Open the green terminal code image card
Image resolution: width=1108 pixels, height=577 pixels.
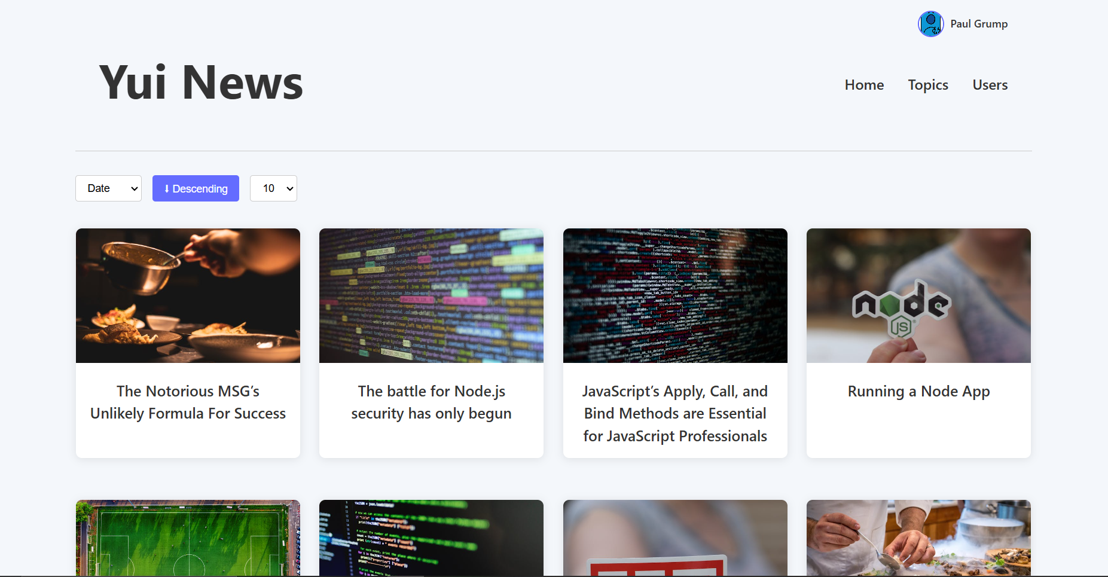(x=431, y=538)
